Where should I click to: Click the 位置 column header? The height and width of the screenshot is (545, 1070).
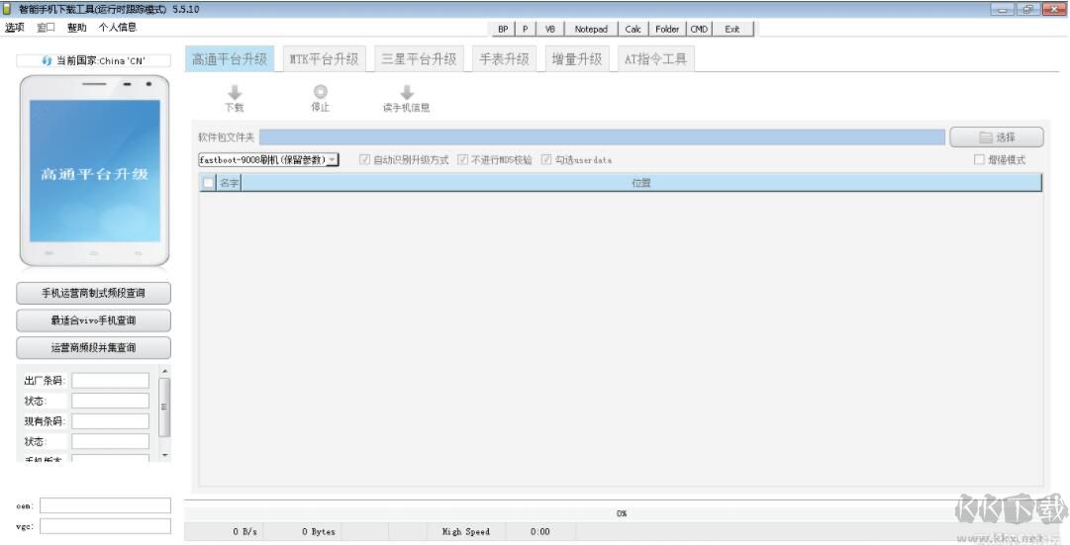tap(641, 183)
